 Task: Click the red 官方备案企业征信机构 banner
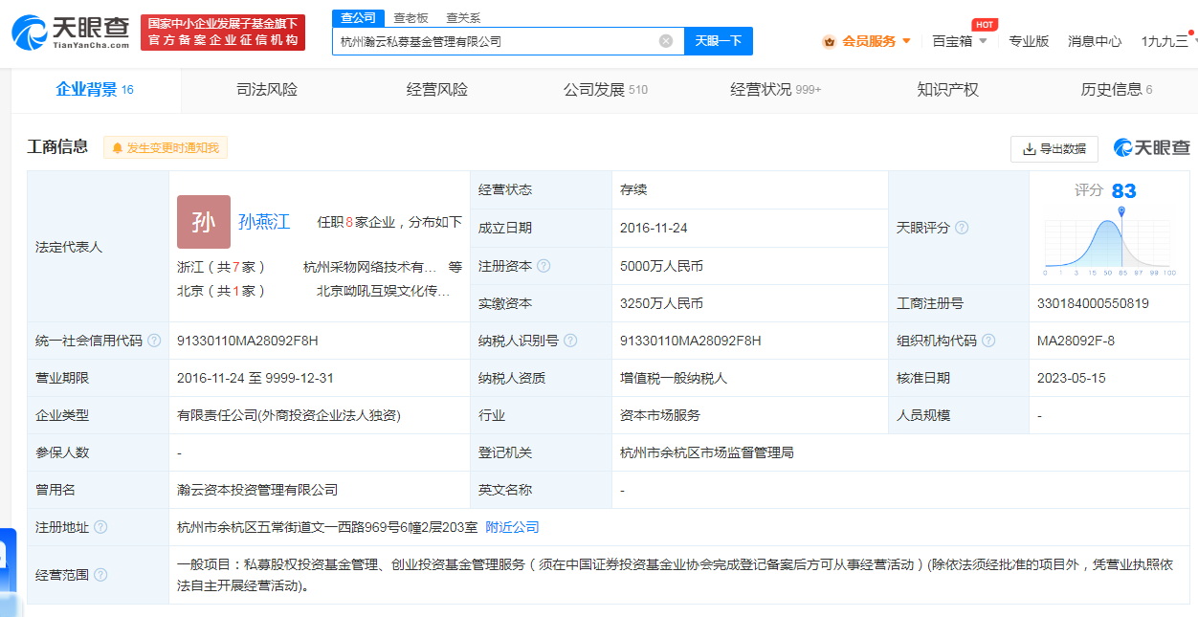(223, 33)
